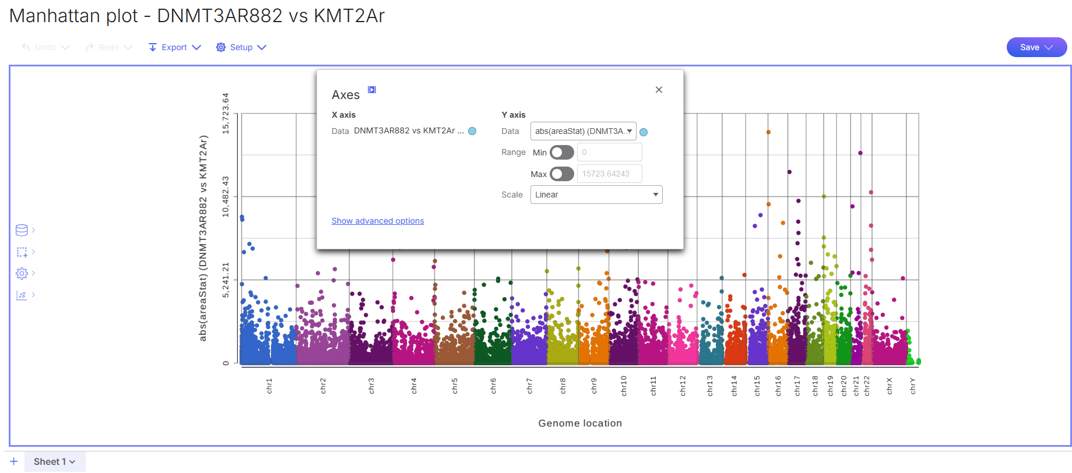Open the gear settings sidebar icon
The height and width of the screenshot is (473, 1072).
click(22, 273)
